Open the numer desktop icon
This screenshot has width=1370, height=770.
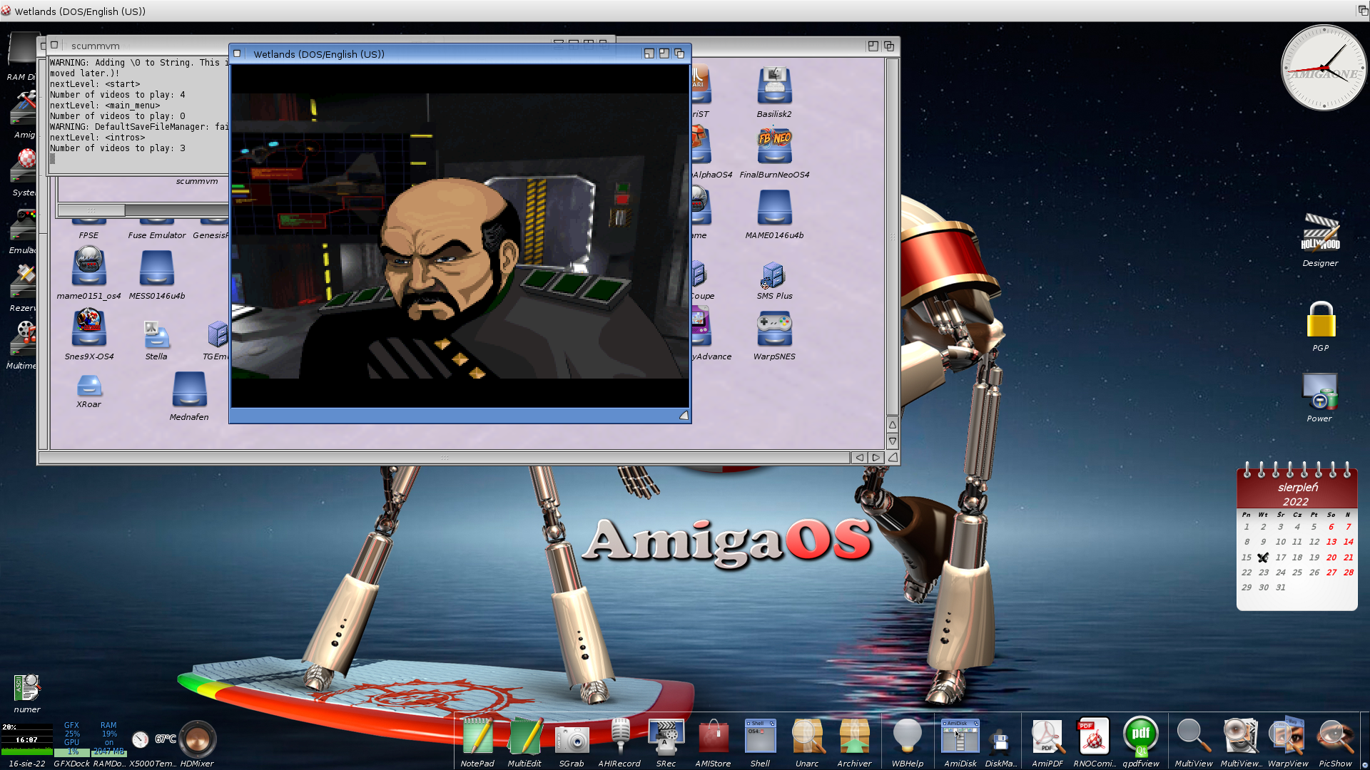click(27, 688)
